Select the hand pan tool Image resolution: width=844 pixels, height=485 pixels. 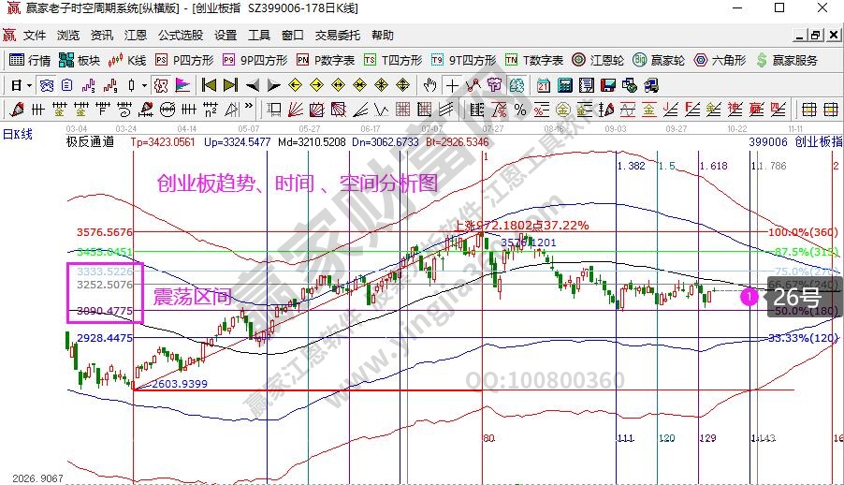click(x=429, y=85)
